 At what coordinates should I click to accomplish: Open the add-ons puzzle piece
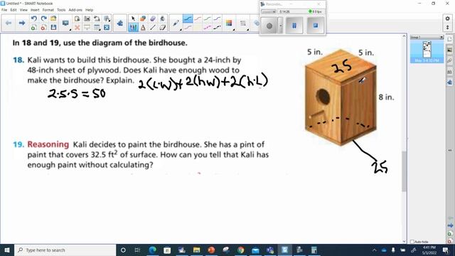pos(120,23)
